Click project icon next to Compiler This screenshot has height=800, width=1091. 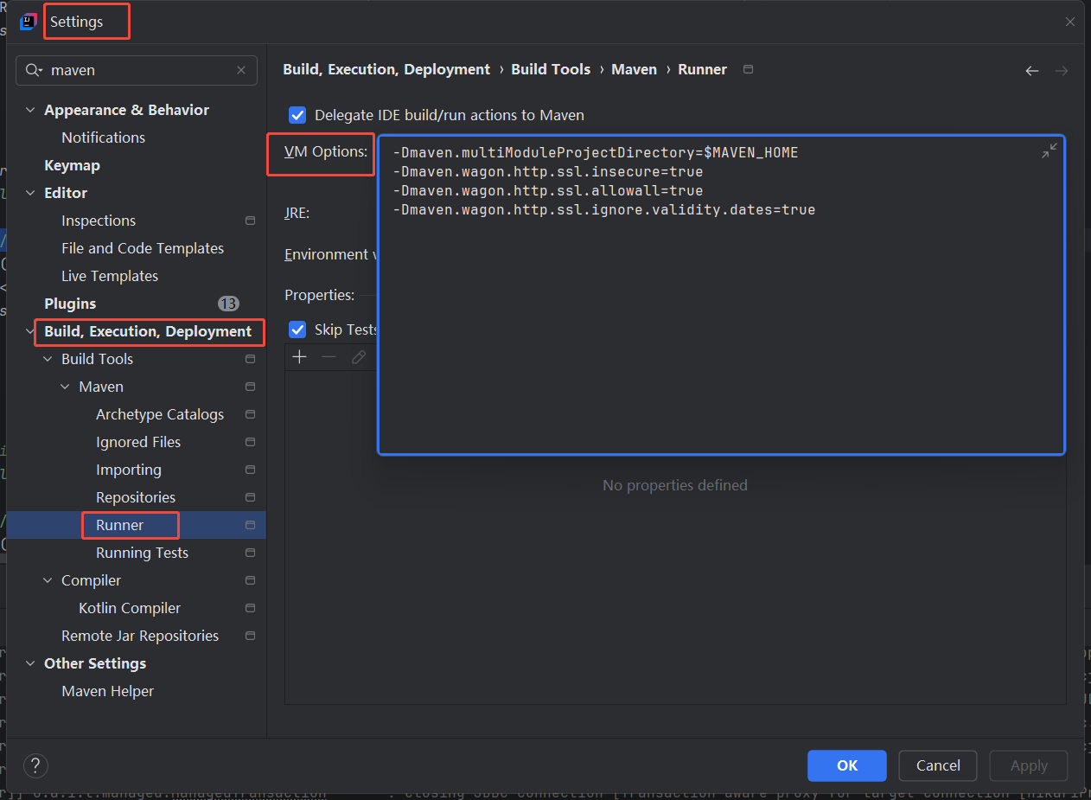coord(251,580)
